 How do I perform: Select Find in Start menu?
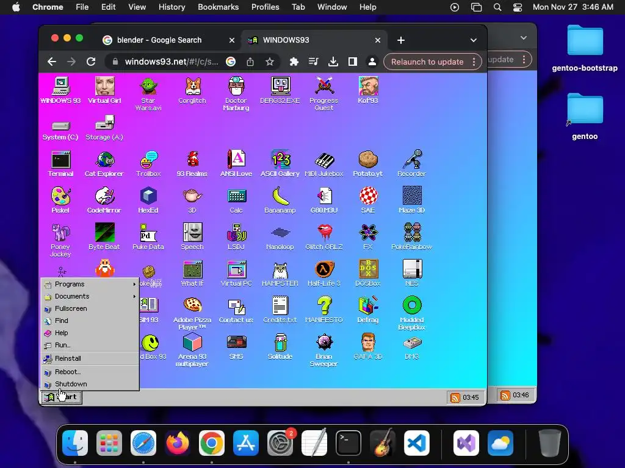(90, 321)
